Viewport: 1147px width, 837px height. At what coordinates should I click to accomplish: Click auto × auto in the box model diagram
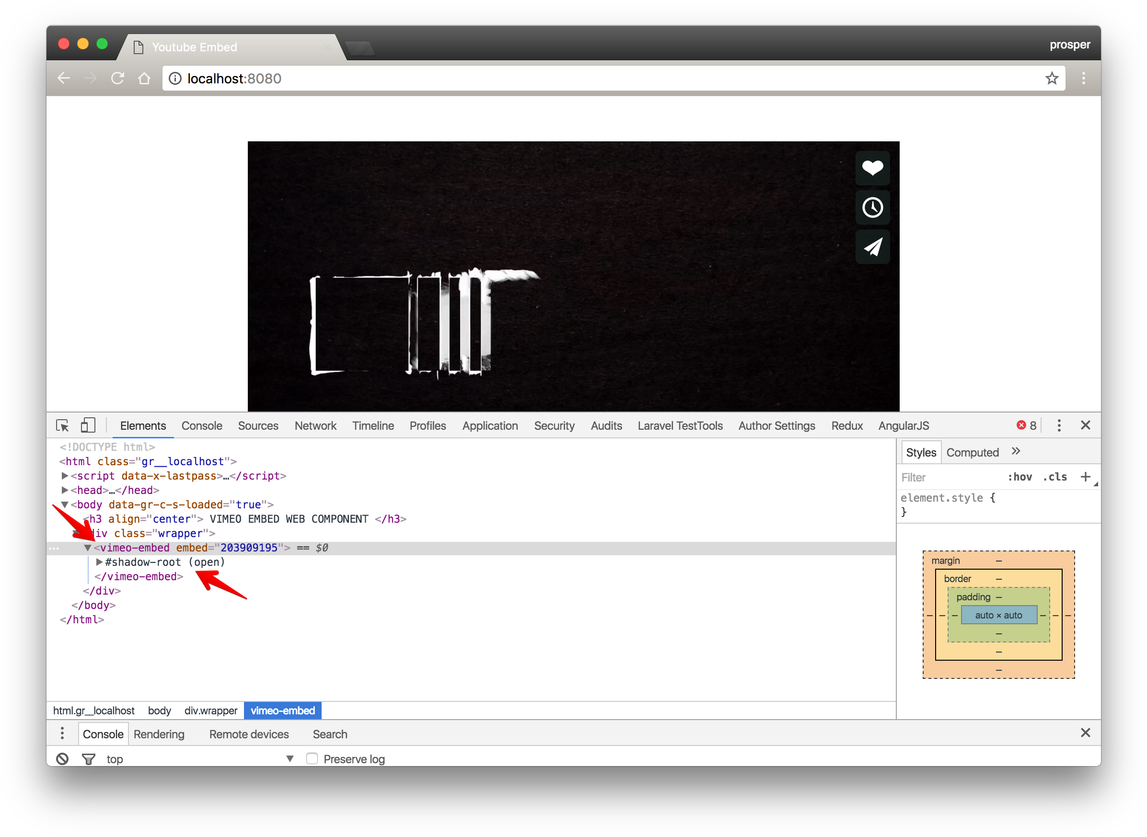(998, 615)
